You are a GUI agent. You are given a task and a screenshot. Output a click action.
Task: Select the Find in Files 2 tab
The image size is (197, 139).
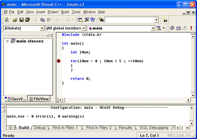(x=99, y=128)
